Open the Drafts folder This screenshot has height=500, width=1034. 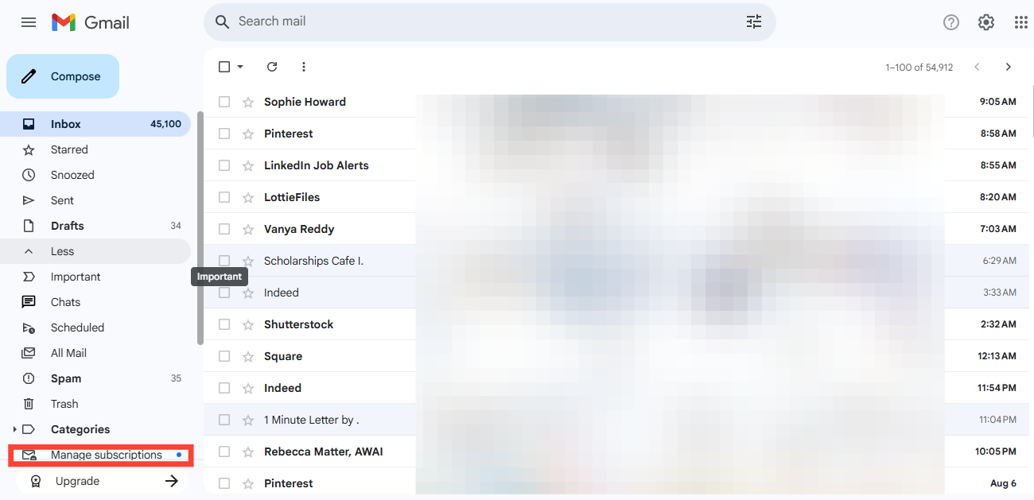coord(67,226)
